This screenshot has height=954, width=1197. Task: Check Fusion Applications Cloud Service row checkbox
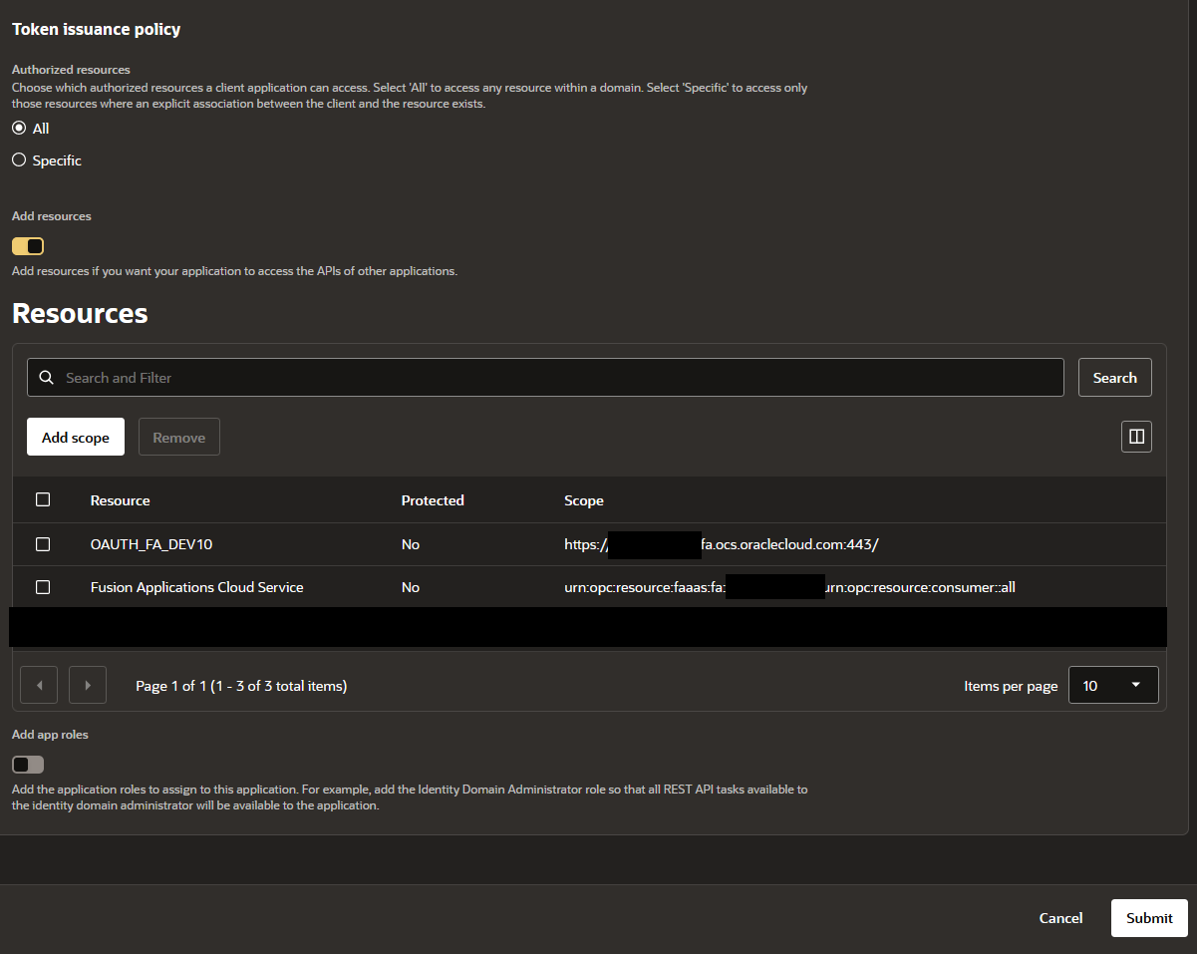click(x=43, y=587)
